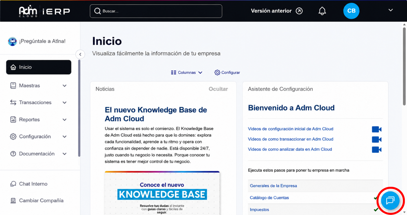This screenshot has height=215, width=407.
Task: Open the notifications bell
Action: point(322,11)
